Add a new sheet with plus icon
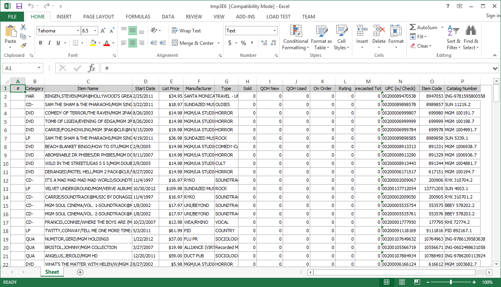501x287 pixels. coord(80,272)
